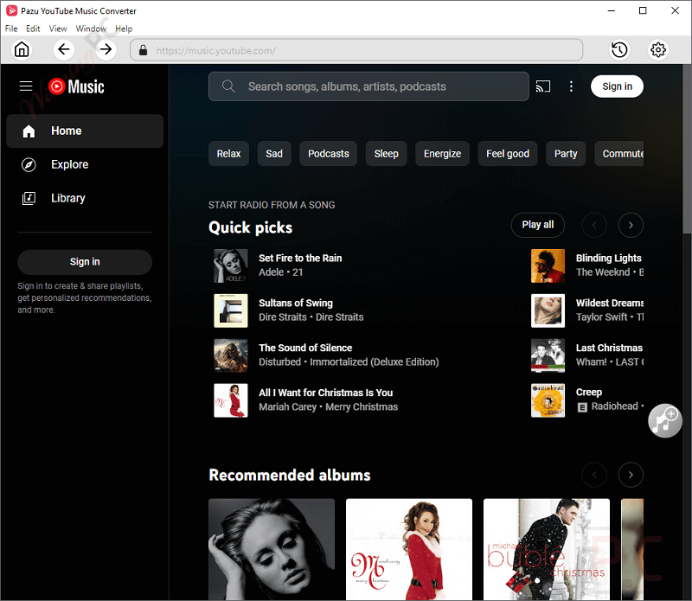Click the Pazu app icon in title bar
Viewport: 692px width, 601px height.
coord(12,10)
